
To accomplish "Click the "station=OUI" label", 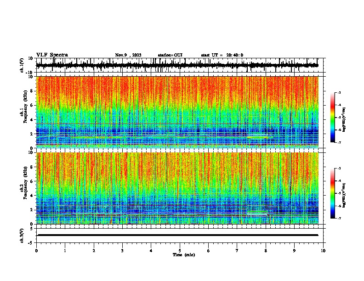I will tap(170, 55).
